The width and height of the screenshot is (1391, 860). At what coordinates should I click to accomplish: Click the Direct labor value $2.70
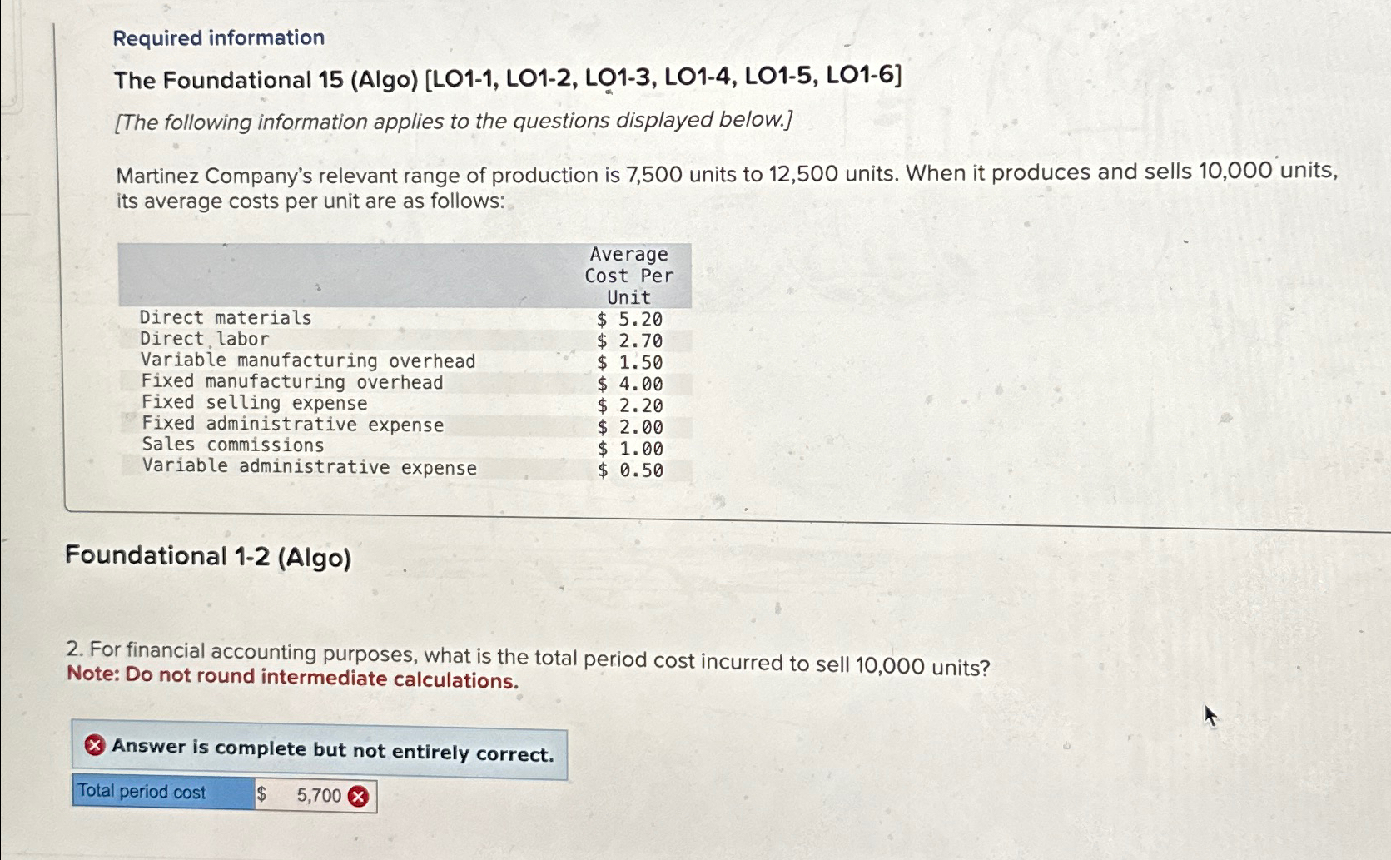click(628, 339)
